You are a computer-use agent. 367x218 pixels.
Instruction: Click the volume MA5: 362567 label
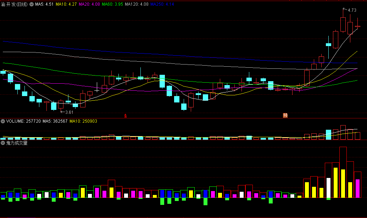click(x=55, y=121)
